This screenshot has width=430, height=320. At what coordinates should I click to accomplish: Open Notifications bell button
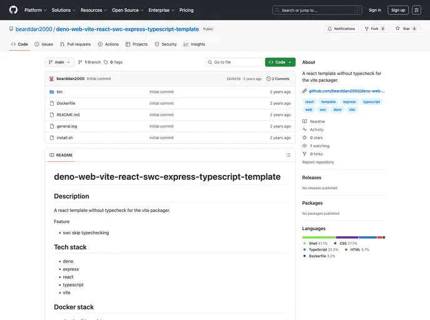341,29
